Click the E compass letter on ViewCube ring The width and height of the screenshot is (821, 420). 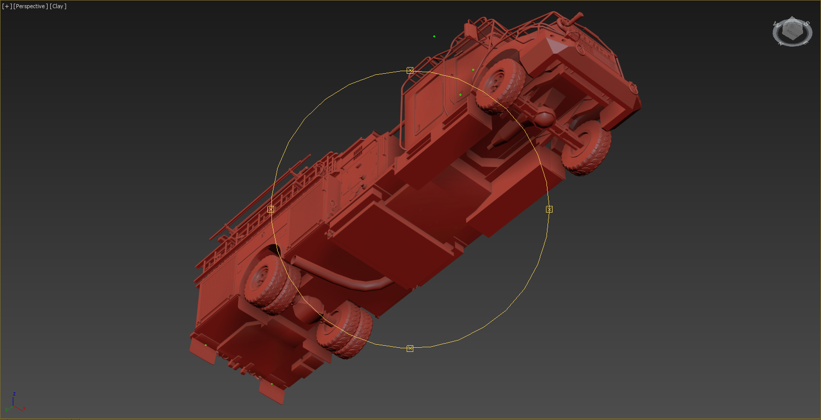point(806,43)
